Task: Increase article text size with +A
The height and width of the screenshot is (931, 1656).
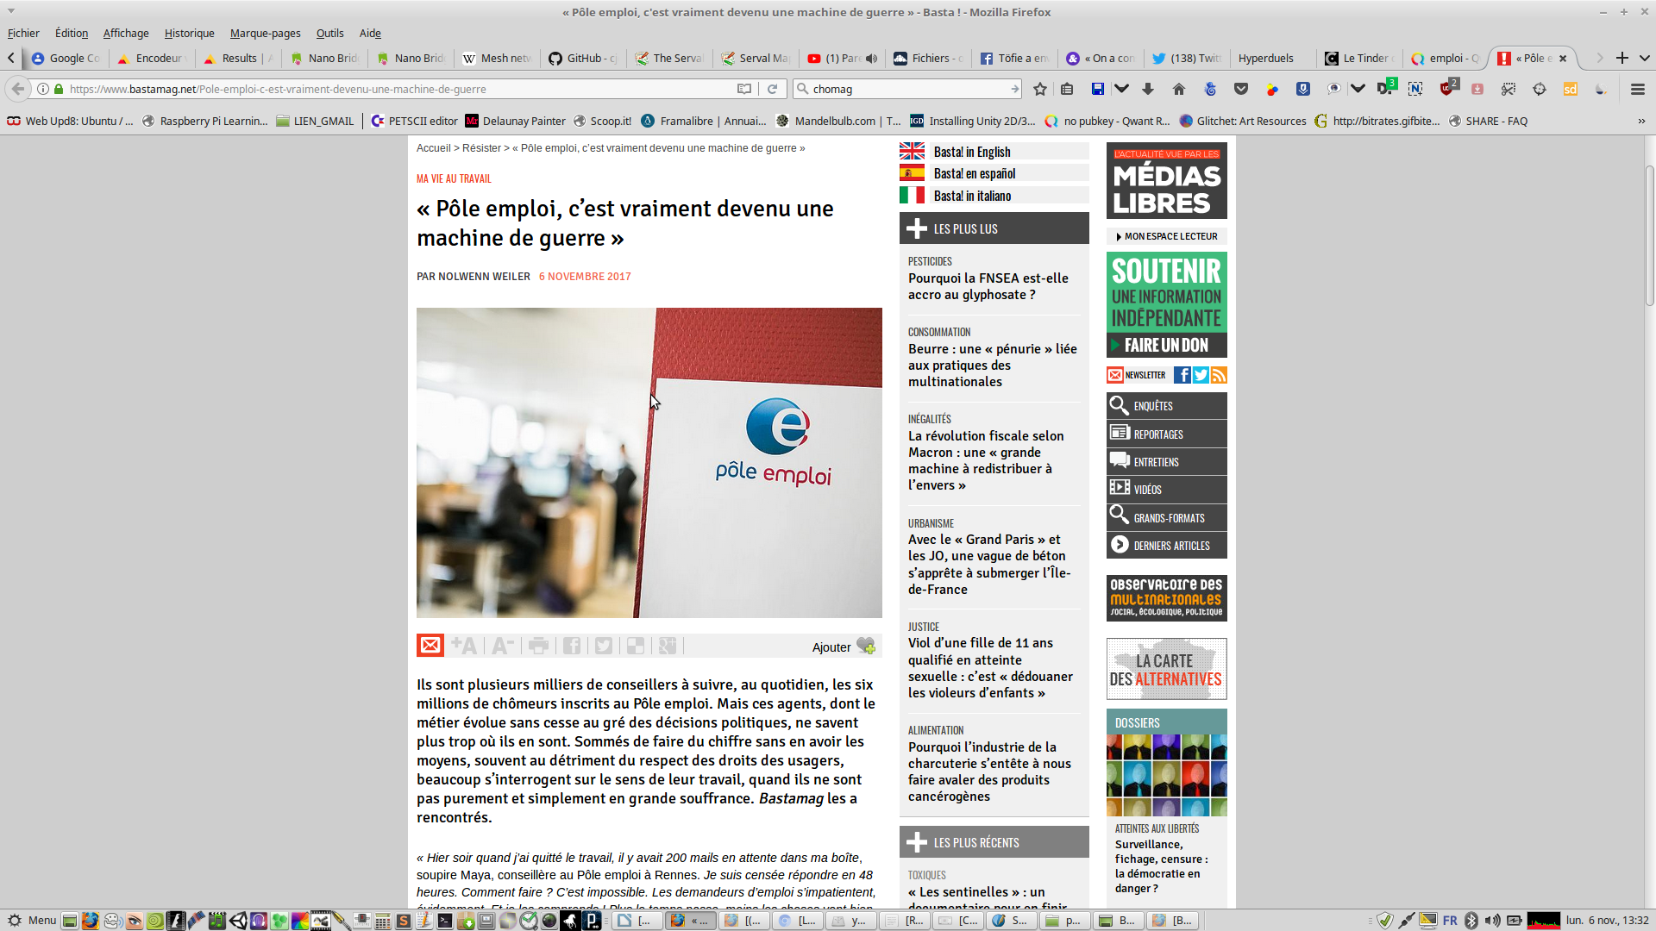Action: click(x=463, y=646)
